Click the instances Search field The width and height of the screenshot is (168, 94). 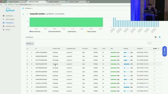coord(154,43)
